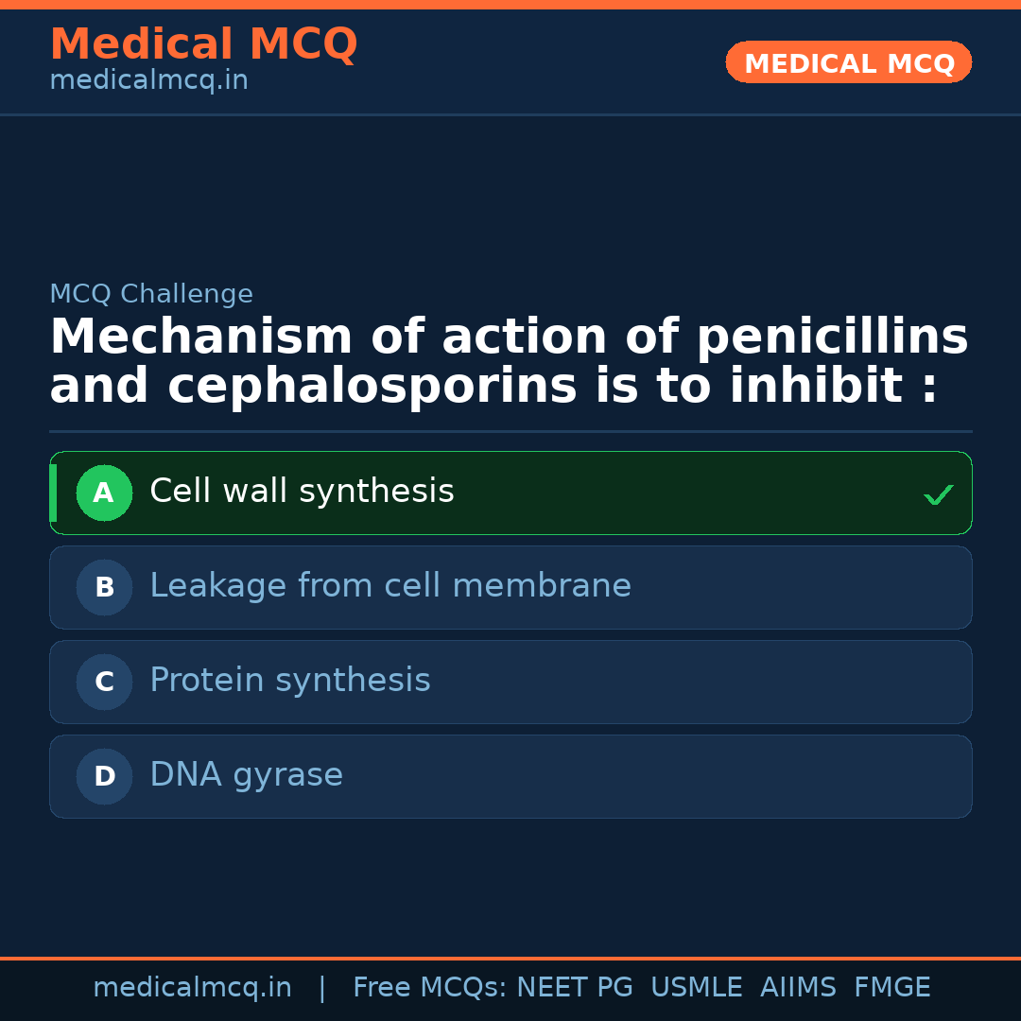
Task: Click the C circle badge
Action: [104, 682]
